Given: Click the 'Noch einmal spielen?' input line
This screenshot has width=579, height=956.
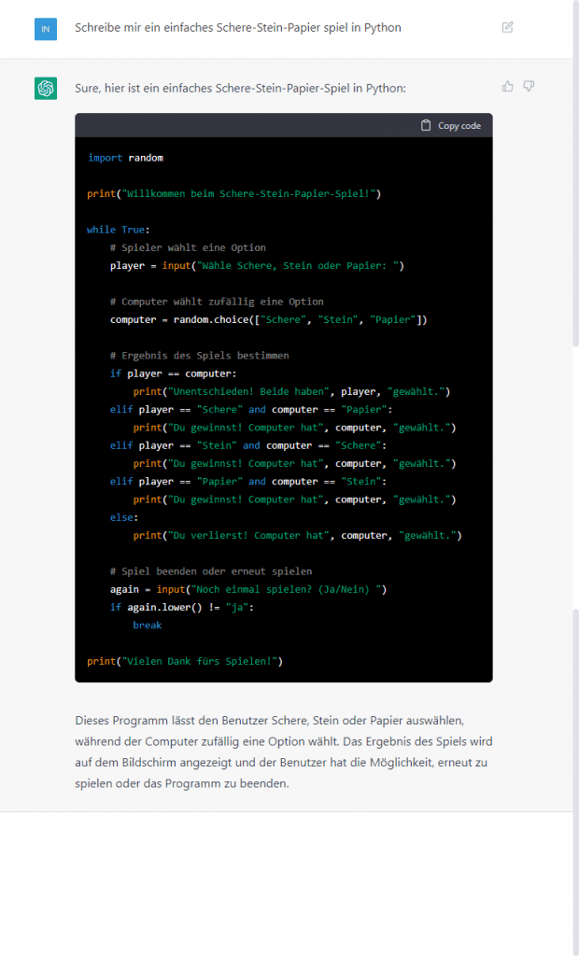Looking at the screenshot, I should pyautogui.click(x=247, y=589).
